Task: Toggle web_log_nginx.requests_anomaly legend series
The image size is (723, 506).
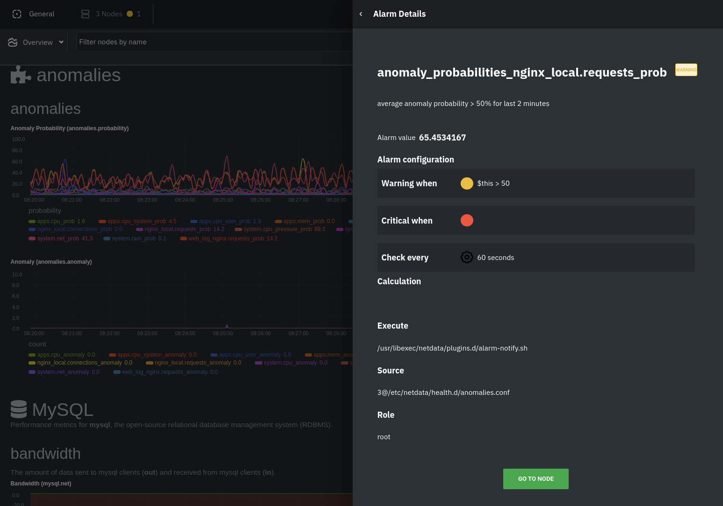Action: pyautogui.click(x=166, y=372)
